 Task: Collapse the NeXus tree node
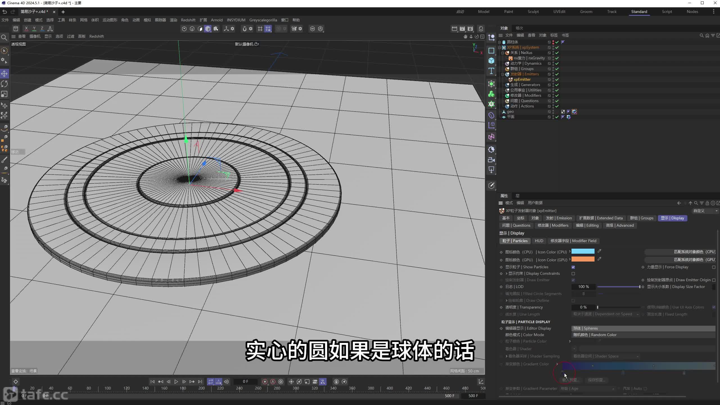pyautogui.click(x=503, y=53)
